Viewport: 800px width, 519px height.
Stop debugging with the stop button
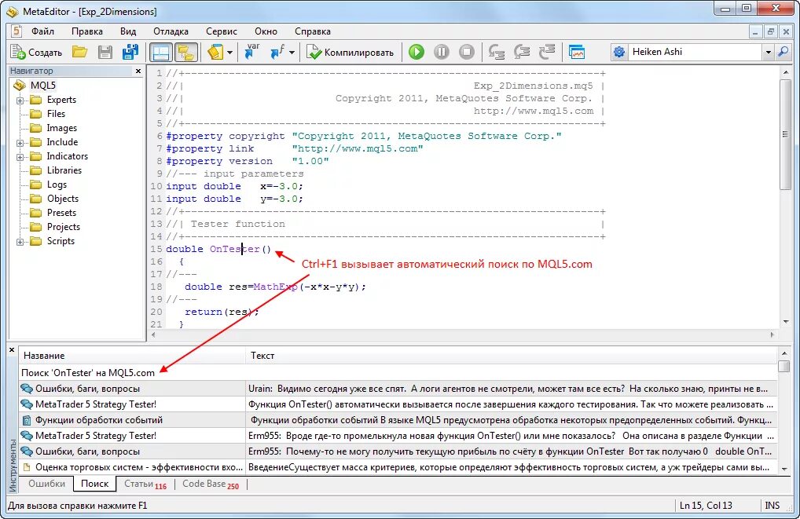pyautogui.click(x=466, y=52)
